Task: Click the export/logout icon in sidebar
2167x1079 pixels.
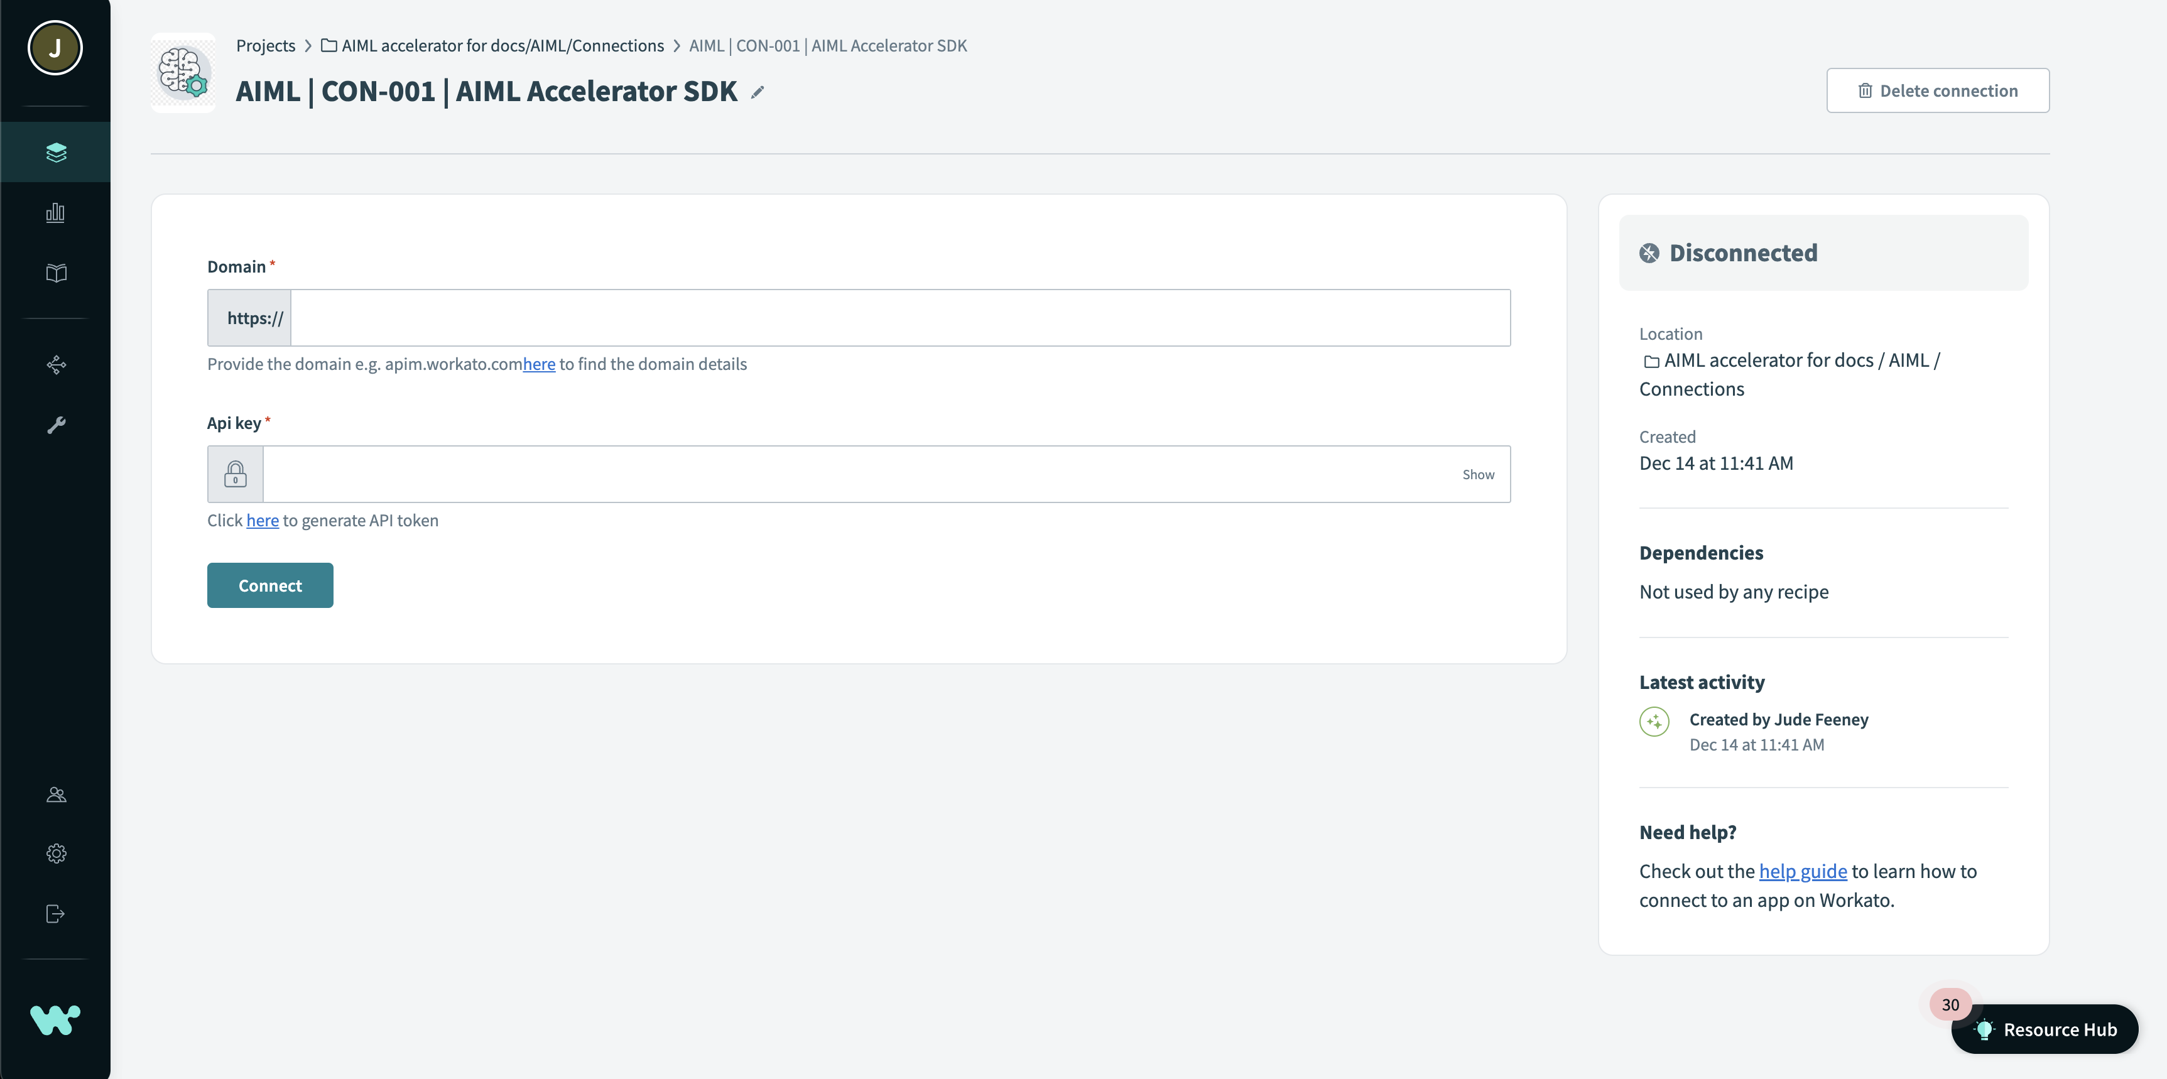Action: pyautogui.click(x=55, y=913)
